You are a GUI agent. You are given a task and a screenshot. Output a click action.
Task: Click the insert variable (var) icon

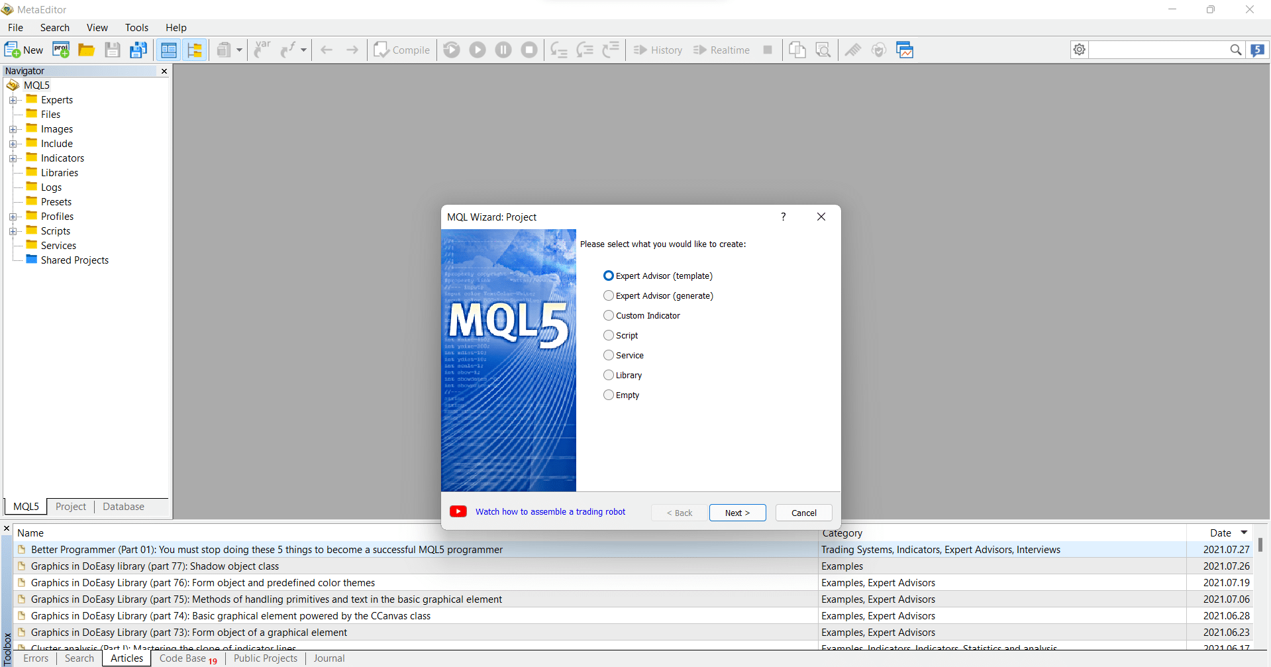point(262,50)
